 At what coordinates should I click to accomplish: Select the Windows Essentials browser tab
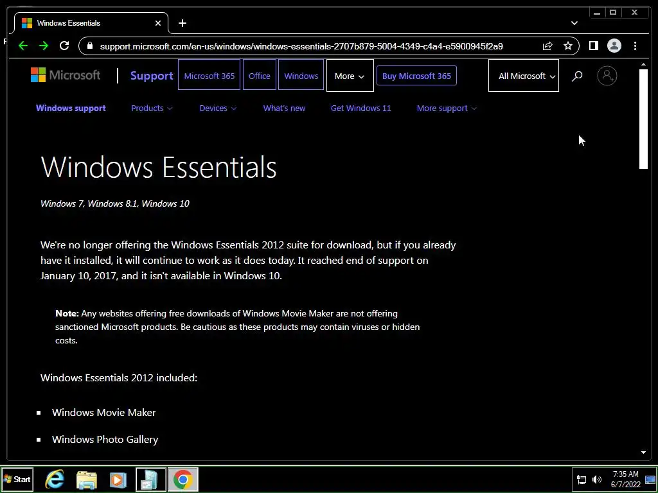[x=91, y=23]
